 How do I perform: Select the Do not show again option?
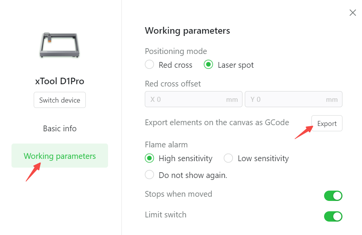[x=150, y=175]
